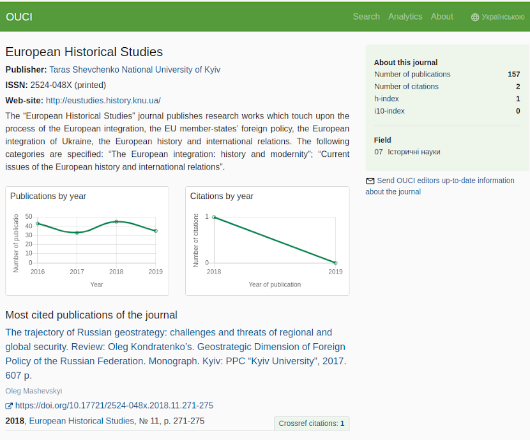Click the 2018 data point on the Publications chart

(116, 223)
